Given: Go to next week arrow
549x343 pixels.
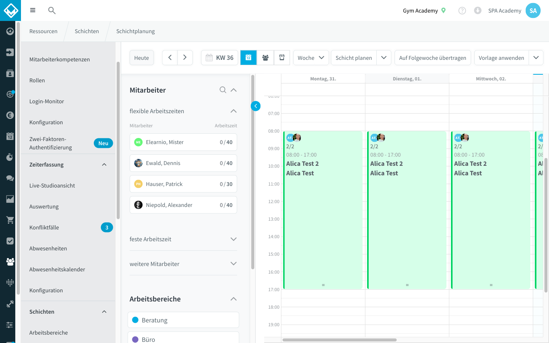Looking at the screenshot, I should point(185,58).
